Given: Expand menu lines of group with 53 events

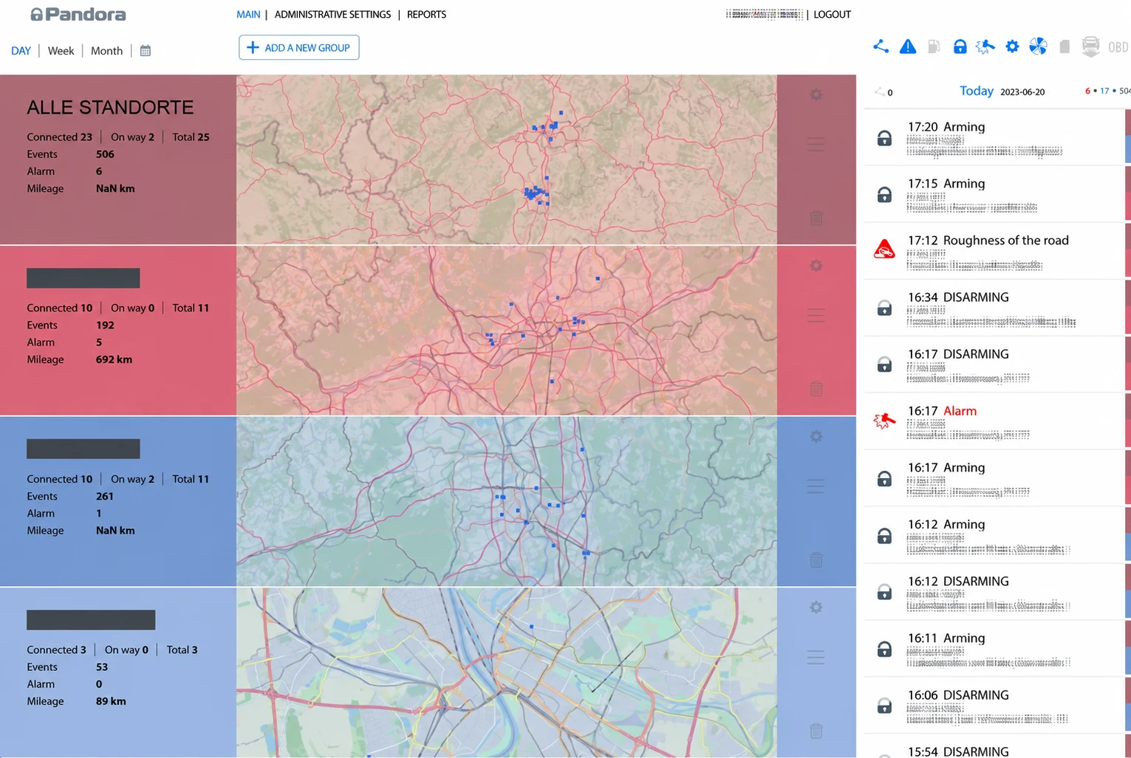Looking at the screenshot, I should 816,658.
